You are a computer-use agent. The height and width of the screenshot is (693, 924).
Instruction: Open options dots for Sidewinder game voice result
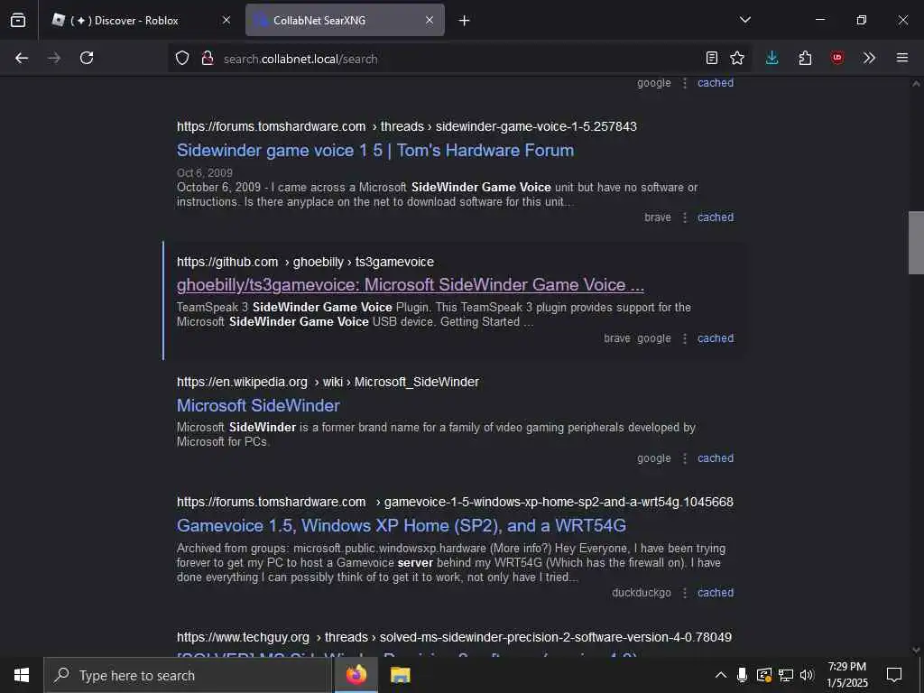685,217
